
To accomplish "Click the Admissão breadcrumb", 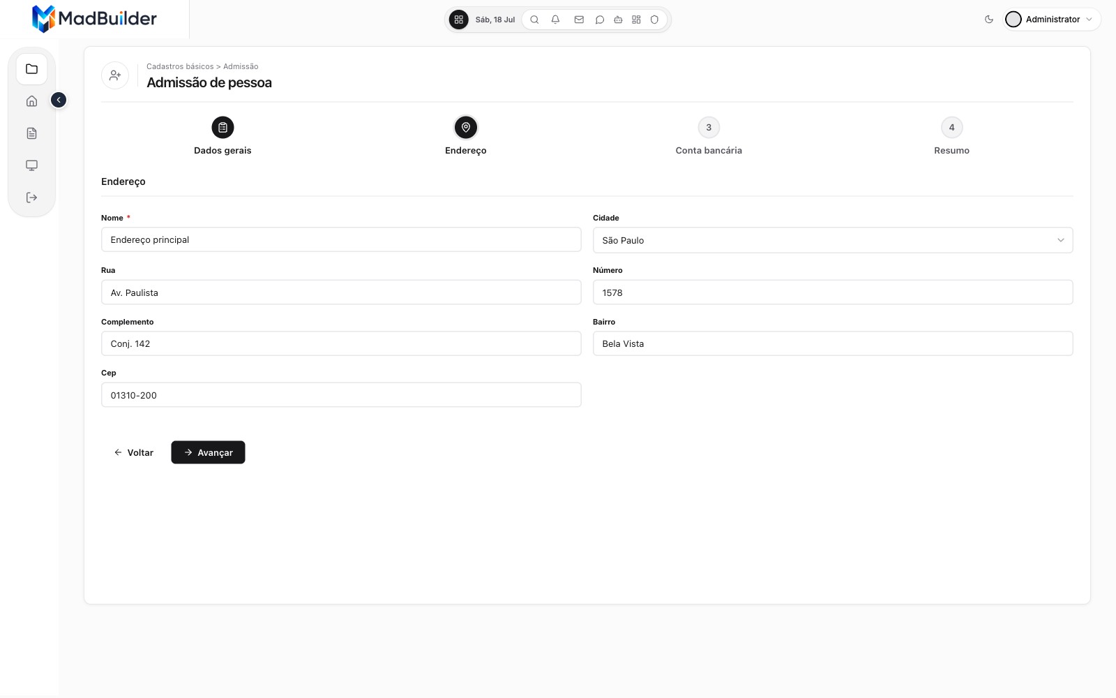I will click(x=241, y=66).
